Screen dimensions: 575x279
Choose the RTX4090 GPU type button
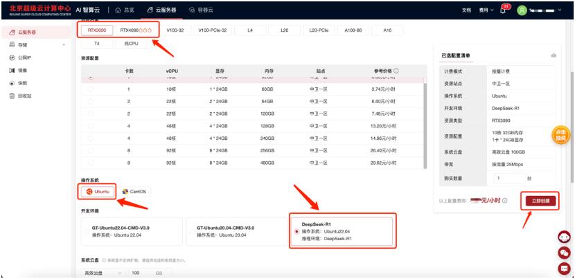[x=136, y=30]
